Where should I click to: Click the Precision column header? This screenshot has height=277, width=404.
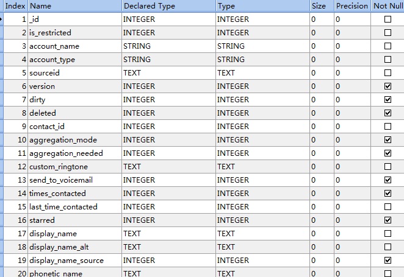coord(352,6)
